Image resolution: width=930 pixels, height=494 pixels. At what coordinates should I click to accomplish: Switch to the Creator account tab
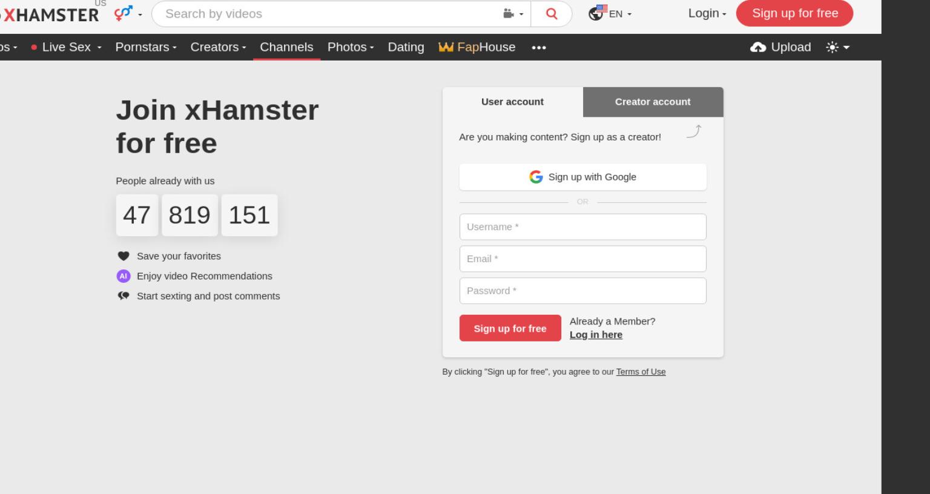click(653, 102)
